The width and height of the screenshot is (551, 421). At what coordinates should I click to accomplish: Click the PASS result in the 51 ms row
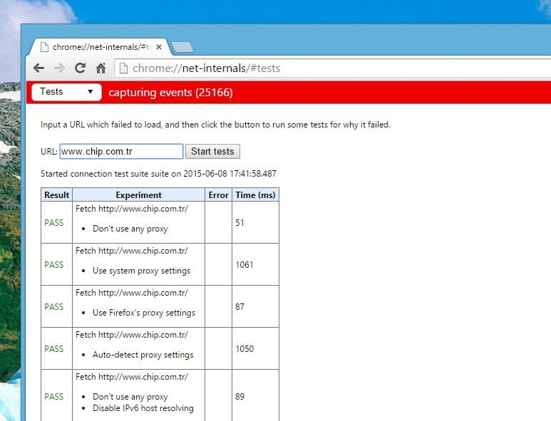[x=53, y=223]
